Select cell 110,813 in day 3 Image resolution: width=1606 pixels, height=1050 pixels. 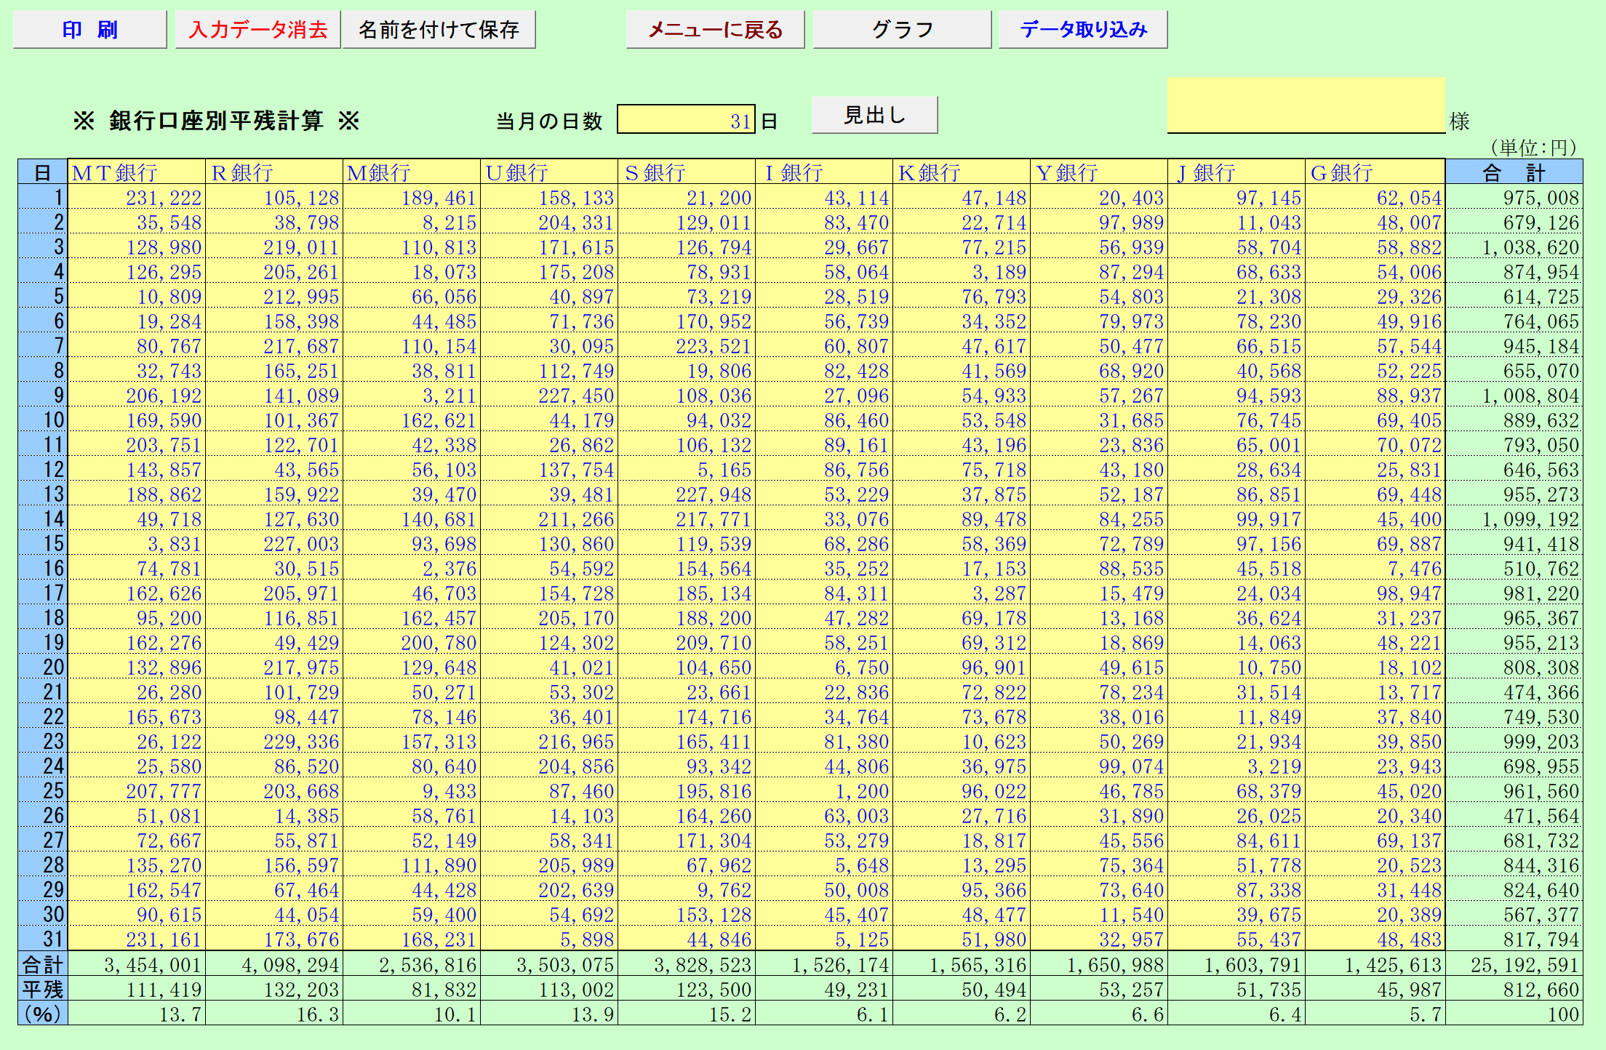[x=412, y=247]
